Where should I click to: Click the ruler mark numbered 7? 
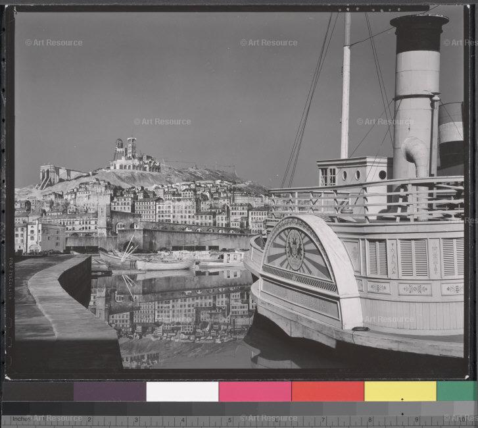[x=323, y=419]
